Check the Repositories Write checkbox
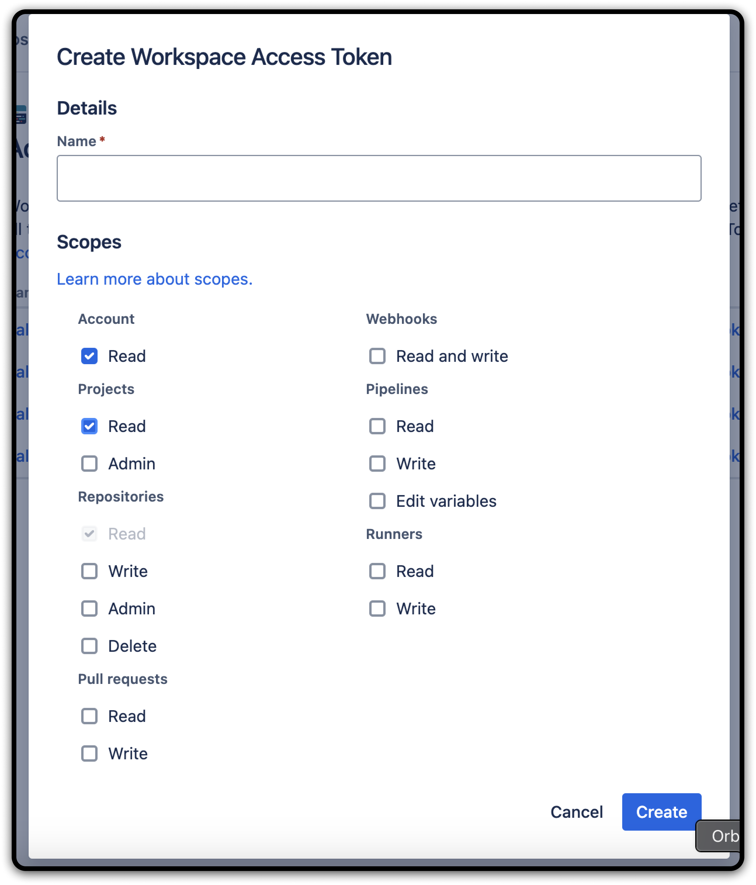 click(89, 571)
